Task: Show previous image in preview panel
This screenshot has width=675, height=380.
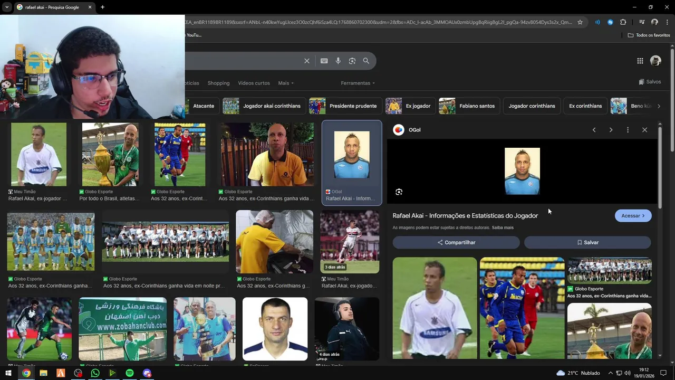Action: click(594, 130)
